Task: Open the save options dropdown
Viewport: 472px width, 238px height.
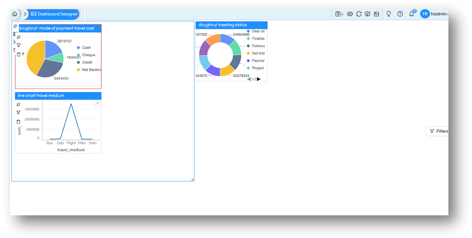Action: coord(339,14)
